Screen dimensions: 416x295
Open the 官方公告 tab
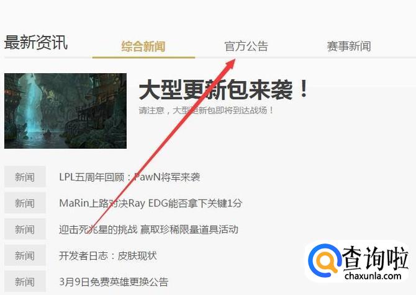246,46
